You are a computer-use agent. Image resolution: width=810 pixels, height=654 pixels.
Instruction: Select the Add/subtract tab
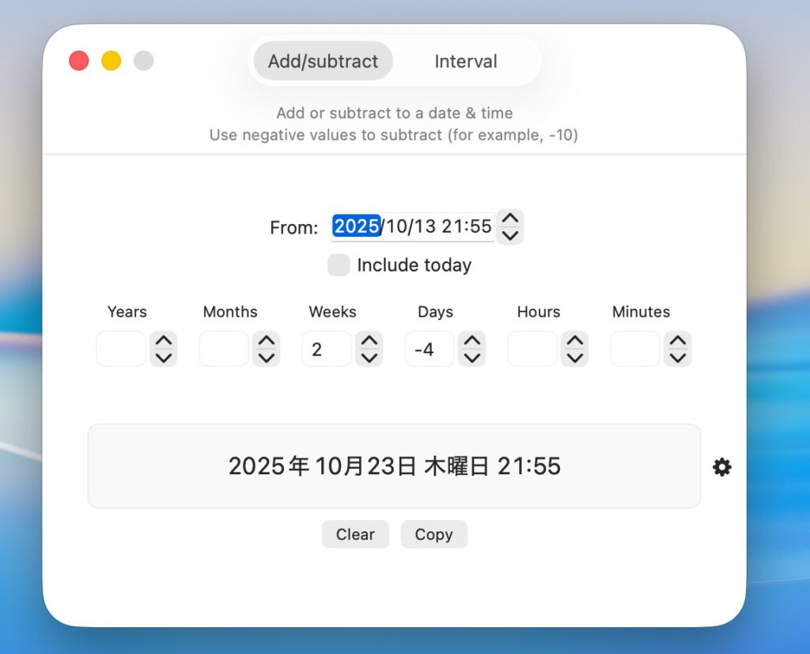pyautogui.click(x=323, y=61)
